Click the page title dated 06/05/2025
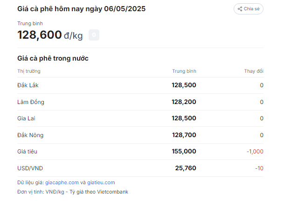This screenshot has height=201, width=284. click(x=81, y=9)
